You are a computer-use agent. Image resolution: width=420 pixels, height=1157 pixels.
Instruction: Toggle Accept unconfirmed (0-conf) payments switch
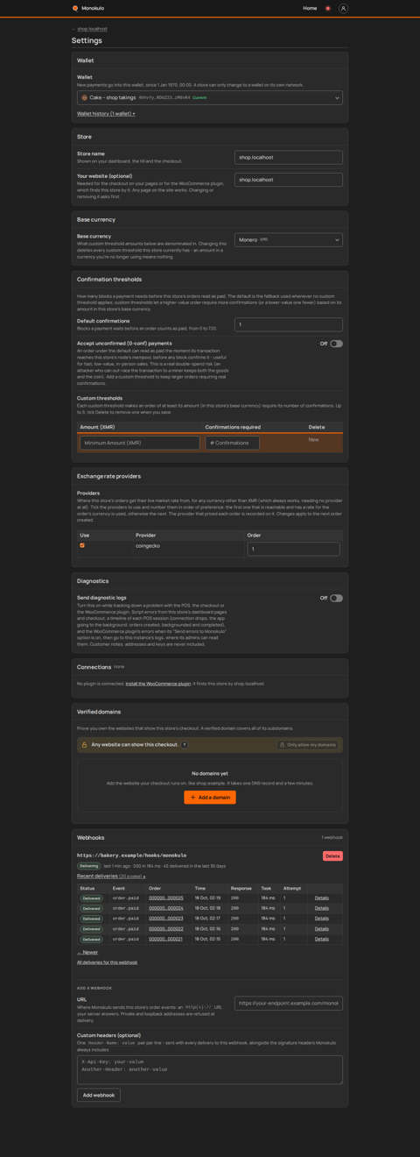(x=336, y=344)
